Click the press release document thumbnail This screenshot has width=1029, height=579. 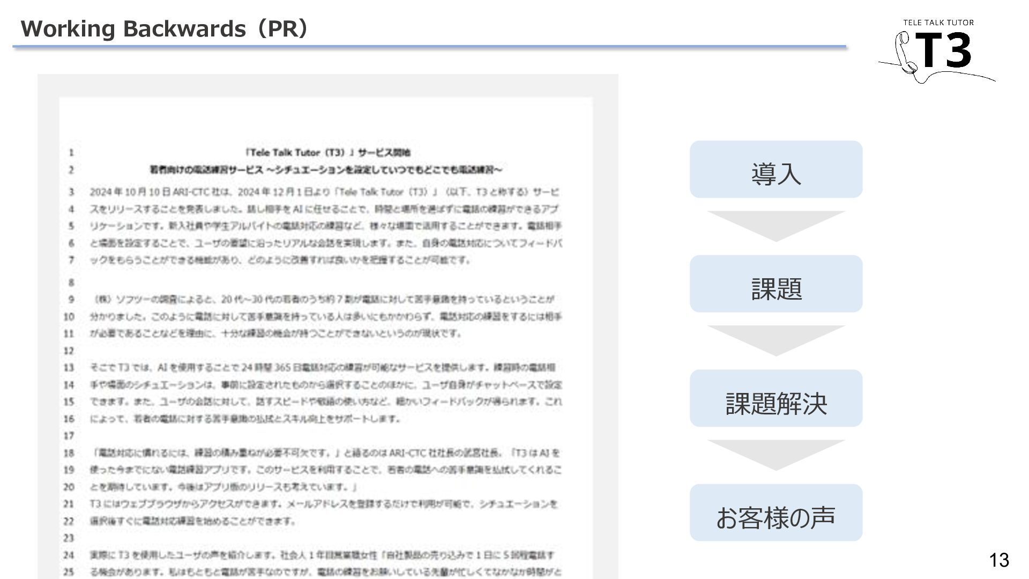(x=327, y=326)
